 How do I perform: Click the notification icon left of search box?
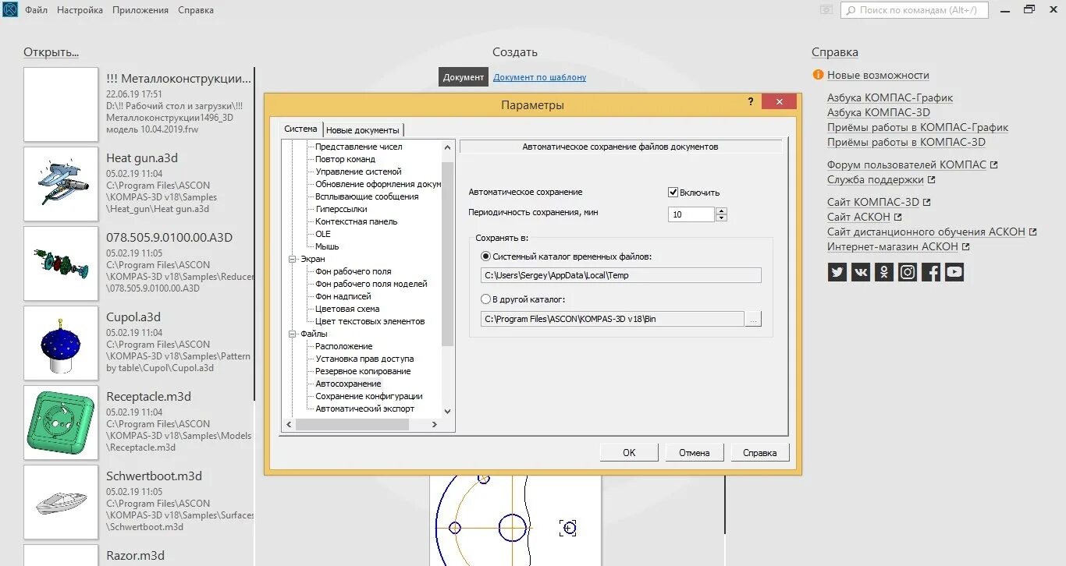point(826,10)
